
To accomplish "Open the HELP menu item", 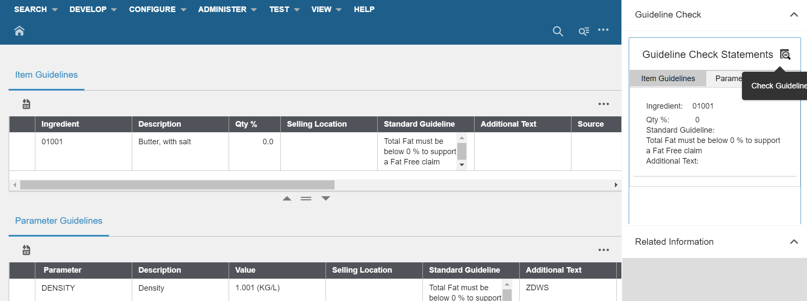I will pos(364,9).
